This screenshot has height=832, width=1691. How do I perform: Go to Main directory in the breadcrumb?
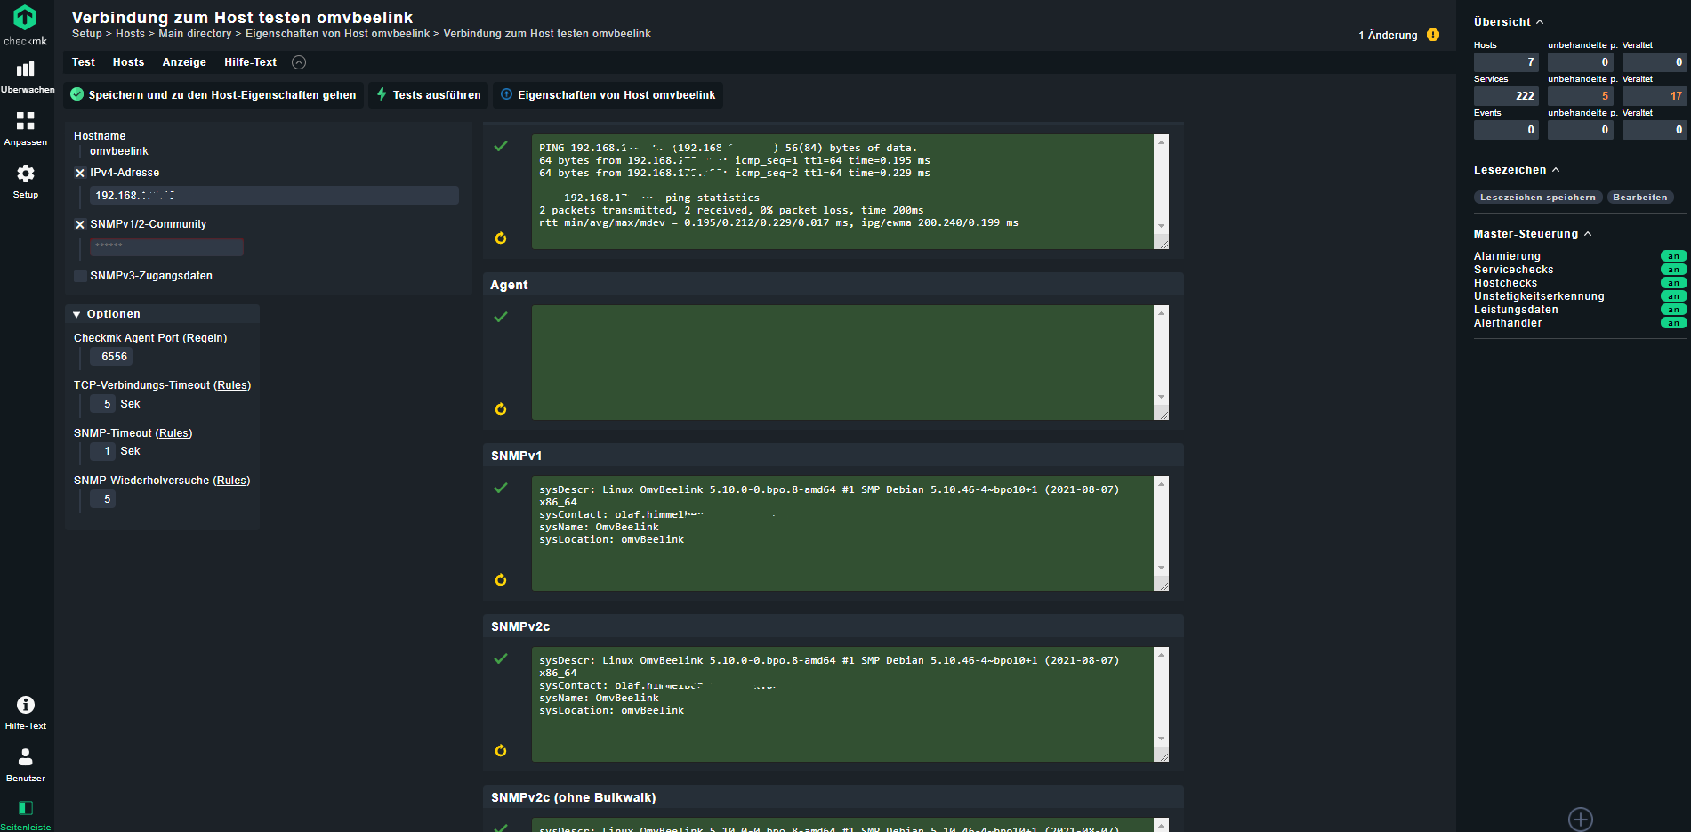(x=195, y=34)
